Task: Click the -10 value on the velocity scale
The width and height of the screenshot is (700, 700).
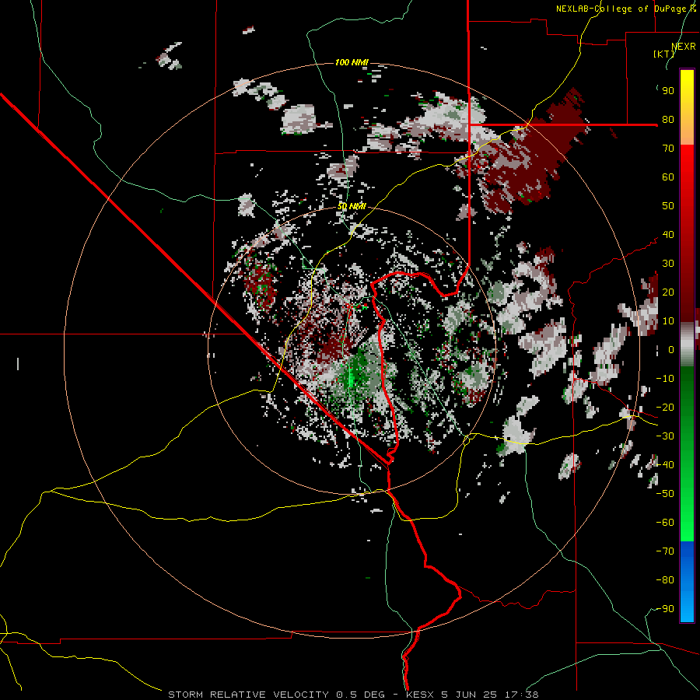Action: tap(665, 379)
